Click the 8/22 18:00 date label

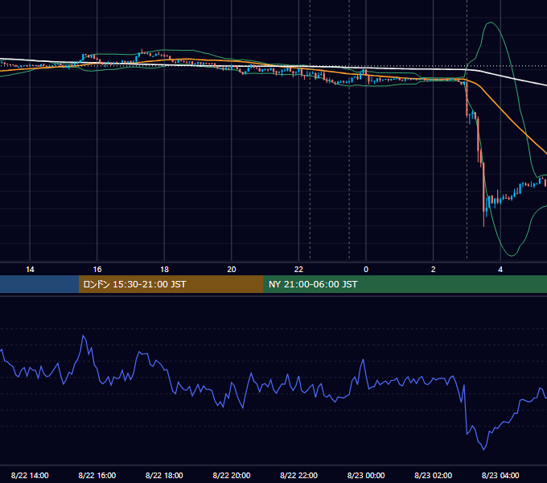(x=164, y=475)
